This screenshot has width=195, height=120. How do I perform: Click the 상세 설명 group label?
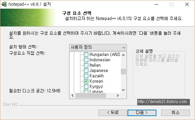[x=144, y=51]
